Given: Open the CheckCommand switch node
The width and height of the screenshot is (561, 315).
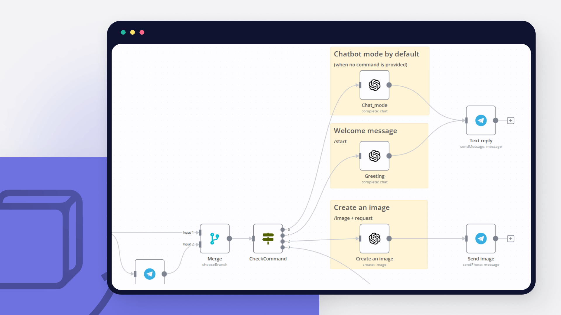Looking at the screenshot, I should (x=268, y=239).
